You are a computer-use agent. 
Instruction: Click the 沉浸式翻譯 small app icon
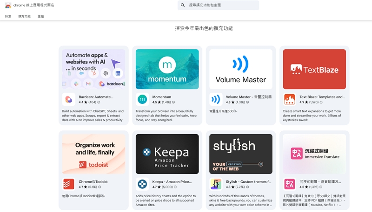click(x=289, y=184)
